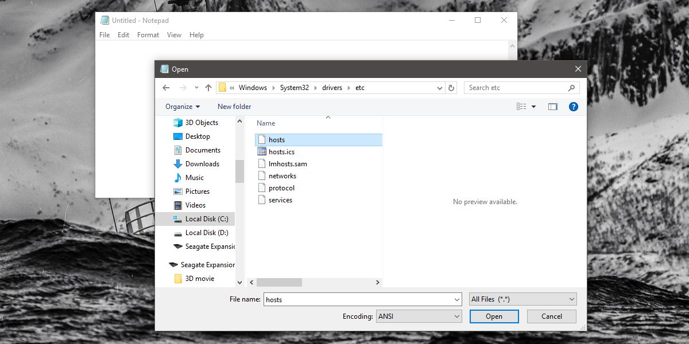
Task: Open Notepad's File menu
Action: [104, 35]
